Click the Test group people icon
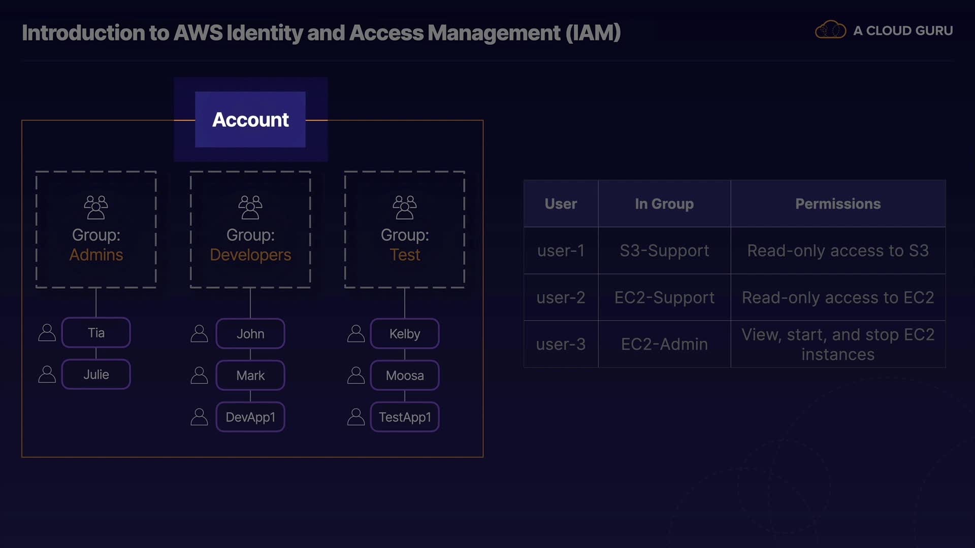Viewport: 975px width, 548px height. [405, 207]
